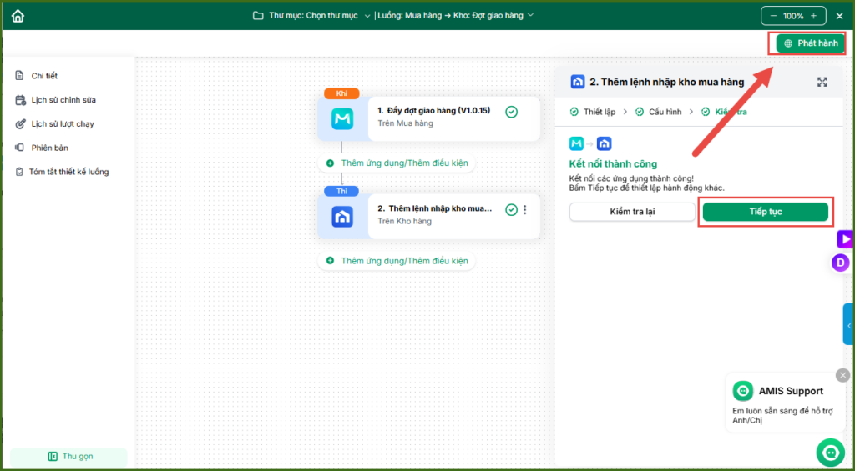Click the Mua hàng app icon on step 1
Screen dimensions: 855x471
(x=342, y=120)
